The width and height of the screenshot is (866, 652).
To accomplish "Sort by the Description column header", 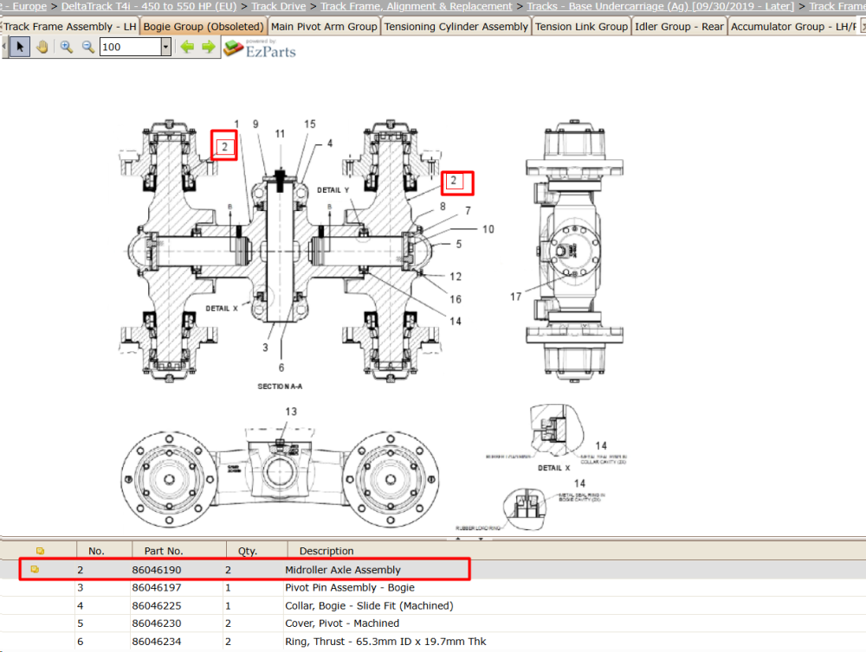I will (326, 551).
